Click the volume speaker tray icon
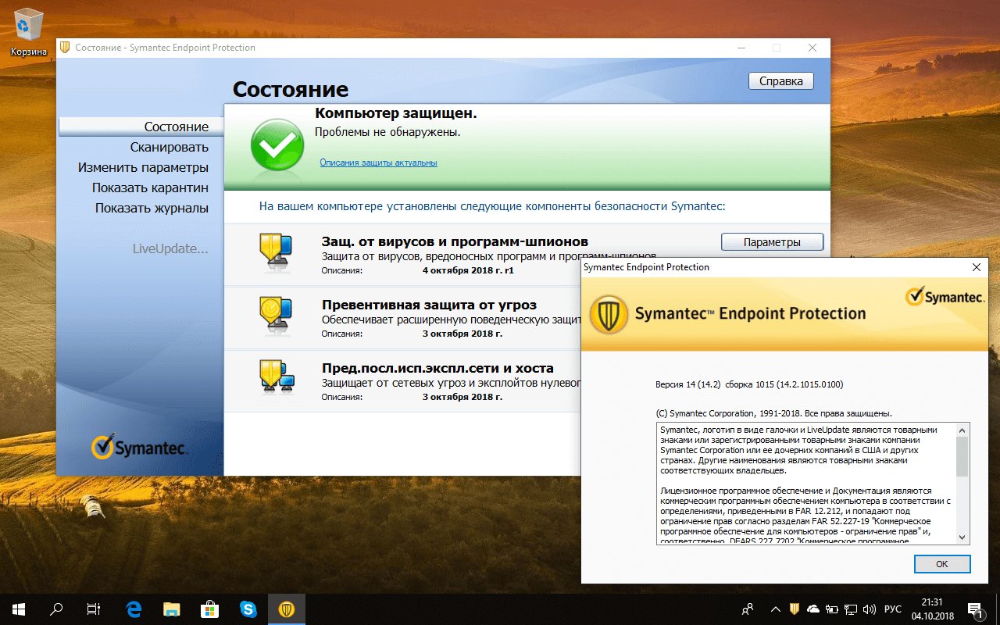 click(870, 609)
